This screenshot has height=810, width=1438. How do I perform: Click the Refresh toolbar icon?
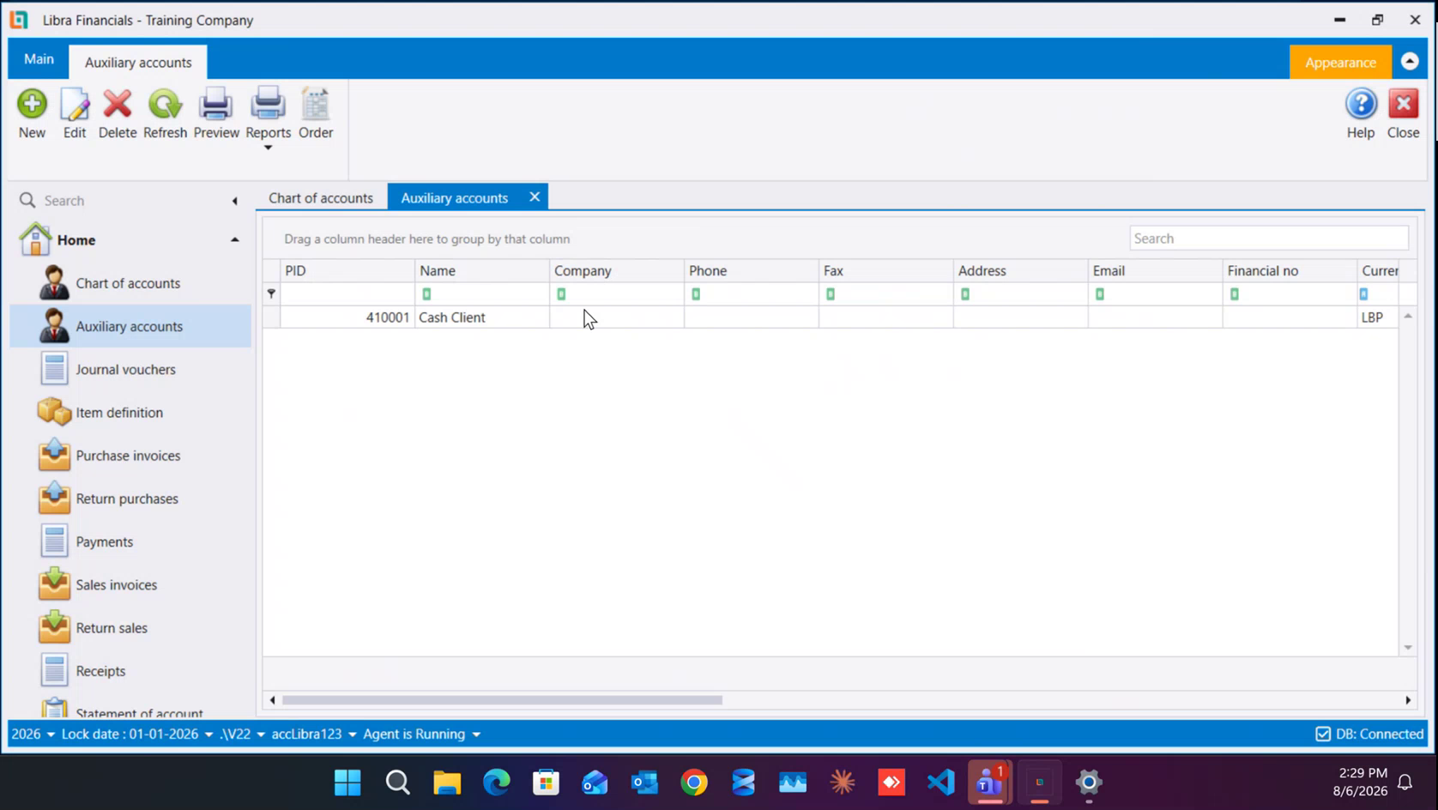(165, 105)
